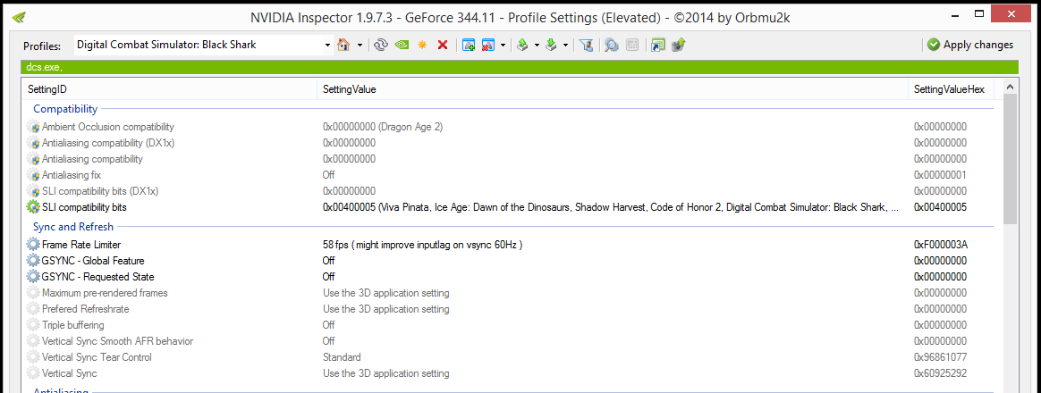
Task: Add an application to the profile via window-plus icon
Action: point(469,45)
